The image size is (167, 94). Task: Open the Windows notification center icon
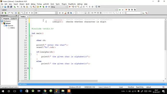[163, 91]
